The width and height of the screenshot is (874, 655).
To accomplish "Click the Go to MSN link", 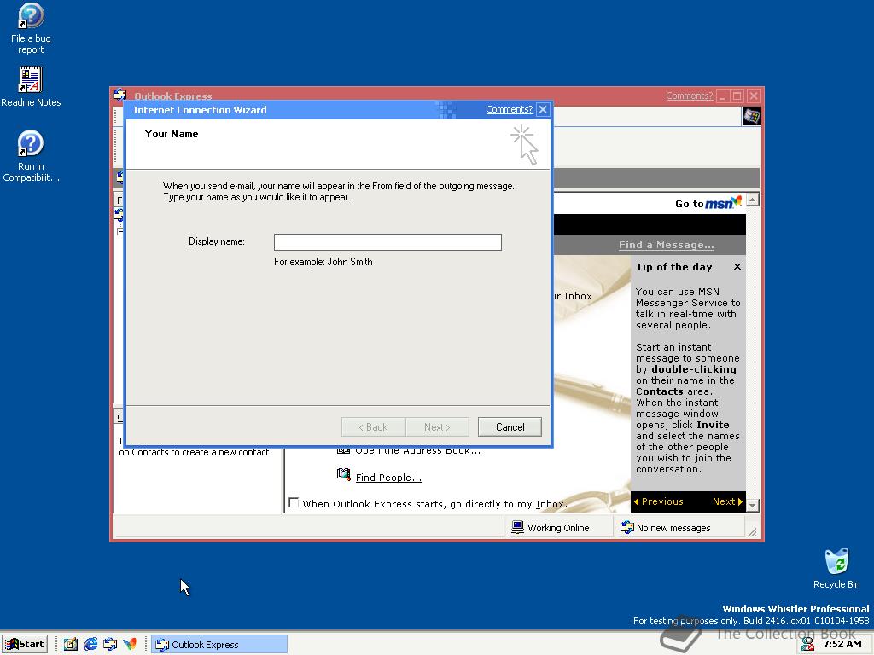I will coord(708,203).
